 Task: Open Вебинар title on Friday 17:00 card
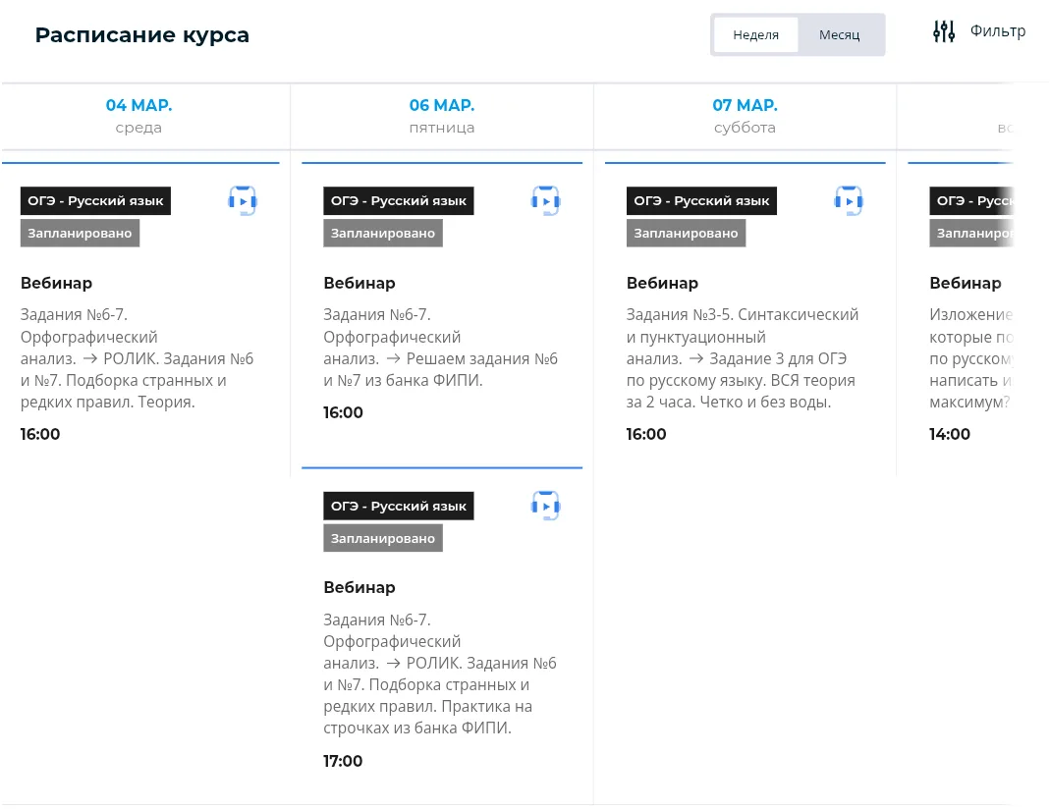tap(359, 587)
